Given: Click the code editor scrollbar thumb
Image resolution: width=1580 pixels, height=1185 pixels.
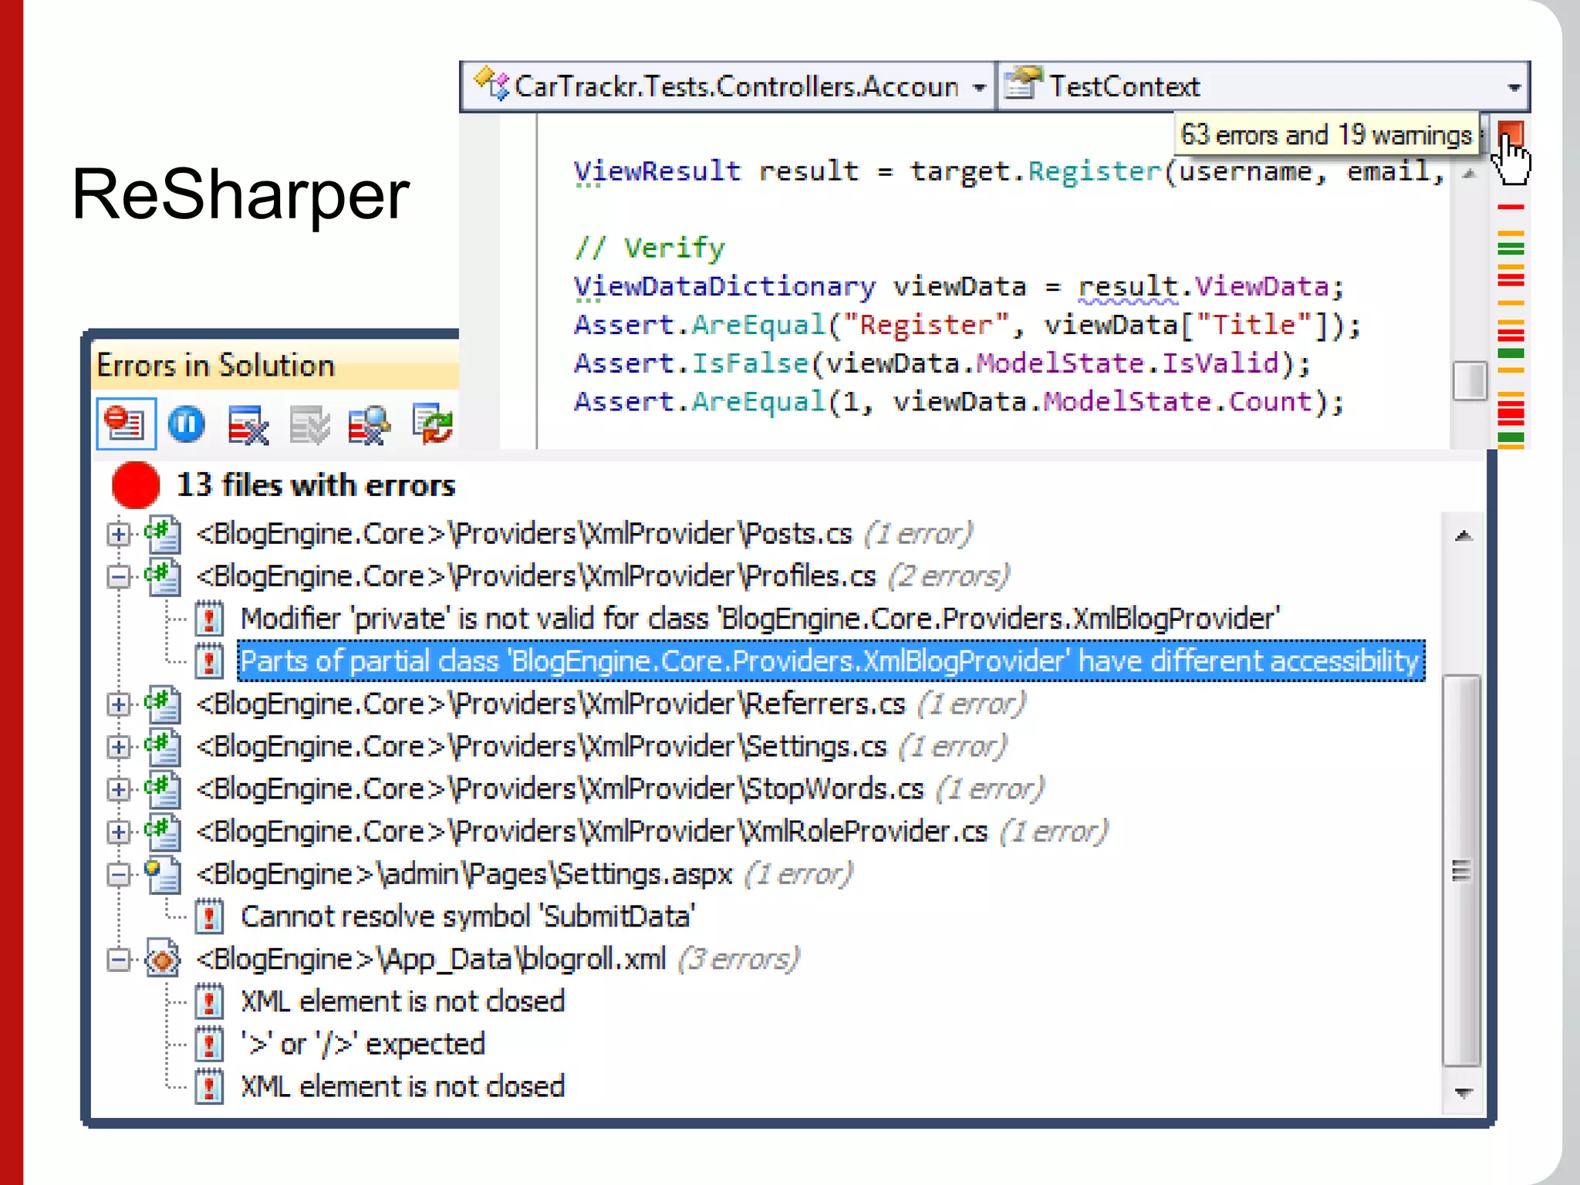Looking at the screenshot, I should (x=1470, y=380).
